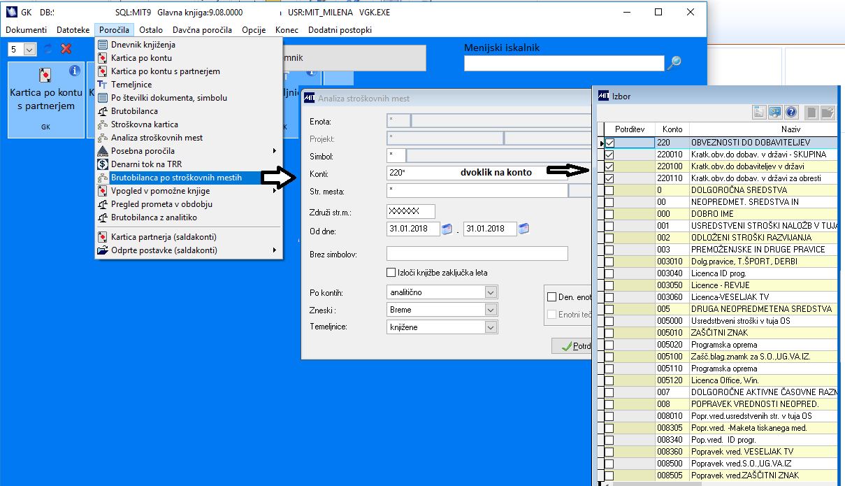Toggle Izloči knjižbe zaključka leta checkbox
This screenshot has height=486, width=845.
(391, 272)
